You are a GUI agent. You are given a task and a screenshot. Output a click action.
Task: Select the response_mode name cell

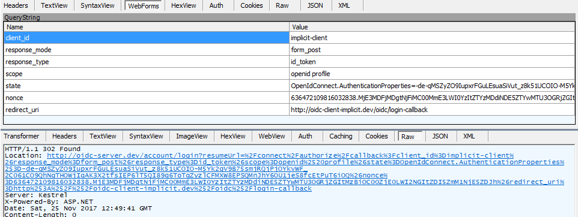147,50
